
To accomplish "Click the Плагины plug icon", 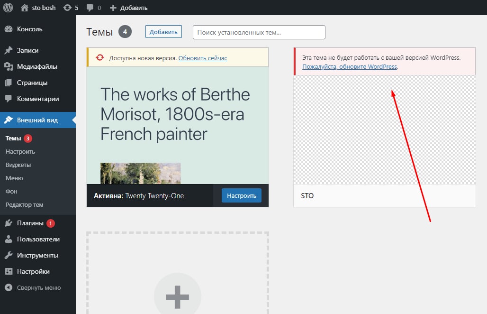I will tap(9, 223).
